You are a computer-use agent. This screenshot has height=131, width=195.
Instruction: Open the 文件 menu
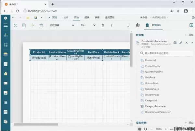[66, 17]
